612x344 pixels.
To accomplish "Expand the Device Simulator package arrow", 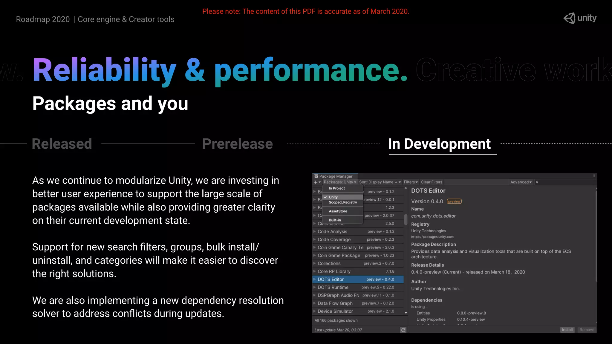I will click(314, 311).
